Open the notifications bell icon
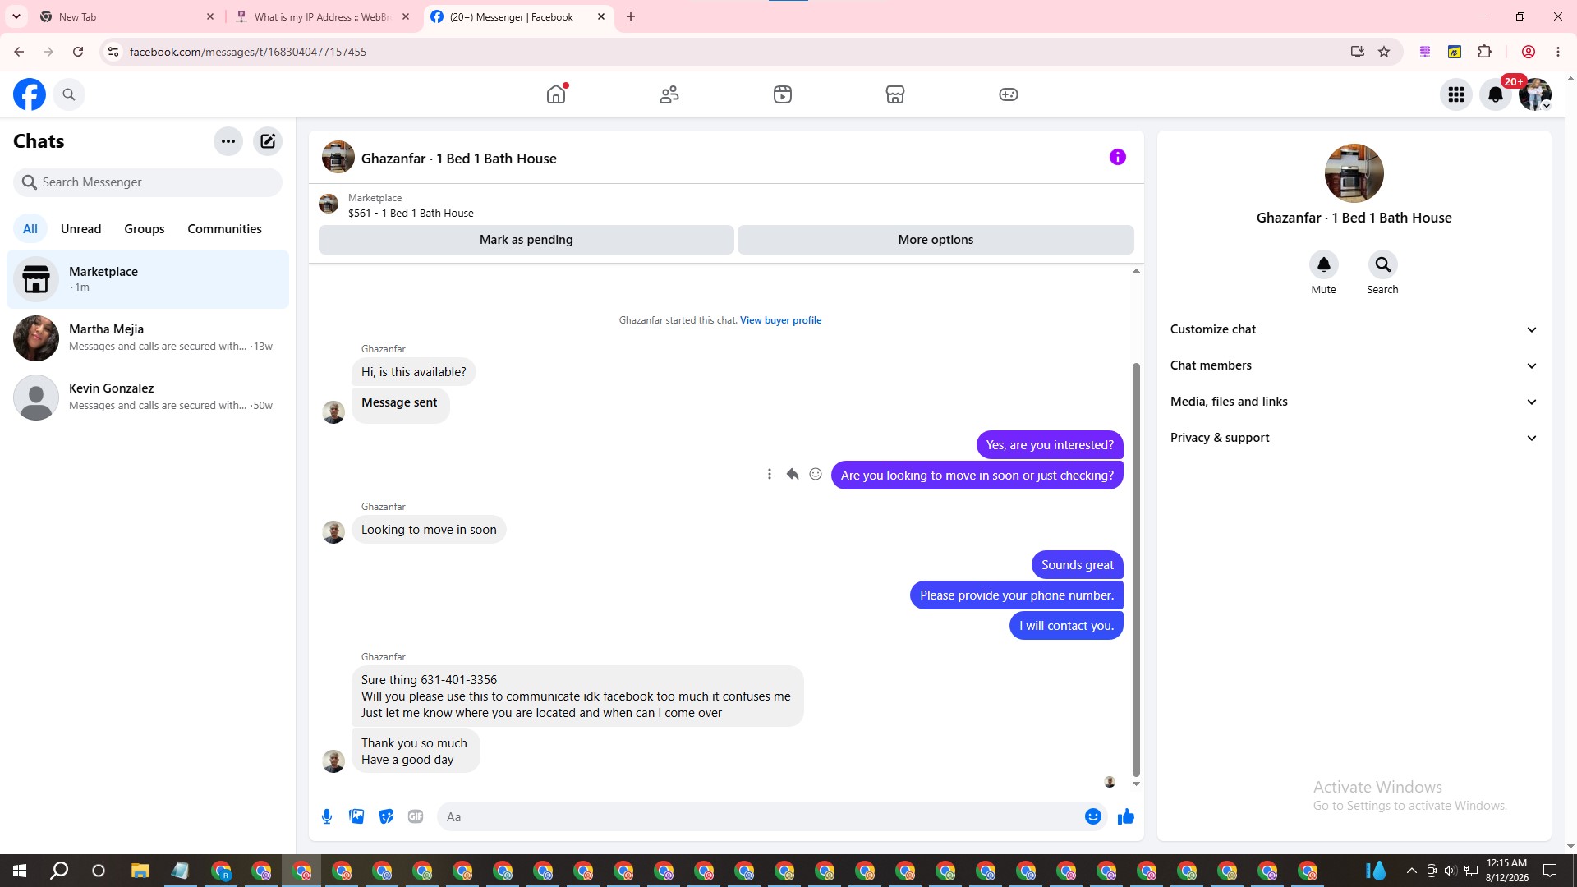 1496,94
